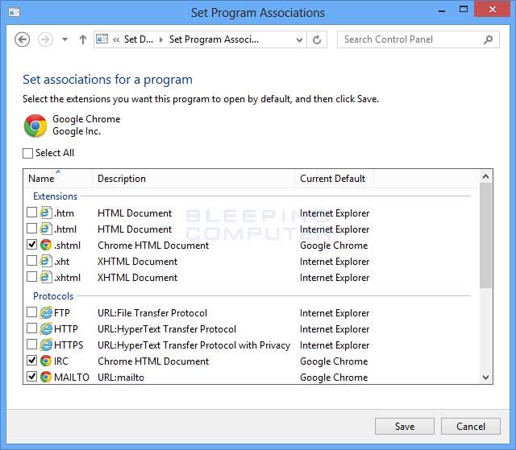Image resolution: width=516 pixels, height=450 pixels.
Task: Check the HTTPS protocol checkbox
Action: click(x=31, y=345)
